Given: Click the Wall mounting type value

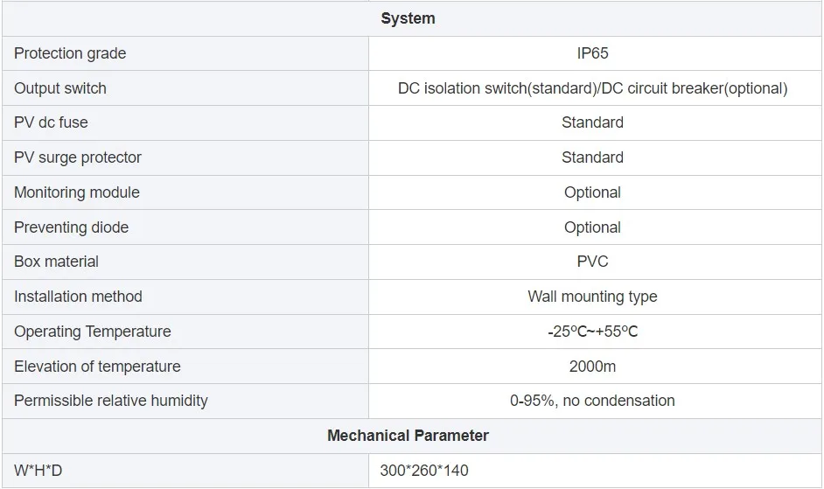Looking at the screenshot, I should click(x=592, y=297).
